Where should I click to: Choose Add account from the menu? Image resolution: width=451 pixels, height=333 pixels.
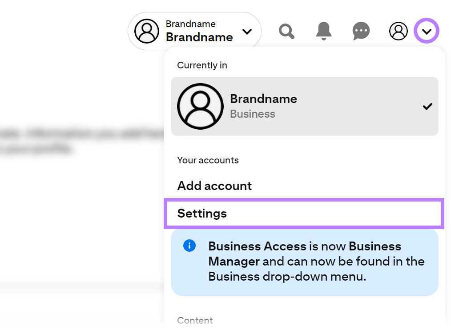coord(214,186)
